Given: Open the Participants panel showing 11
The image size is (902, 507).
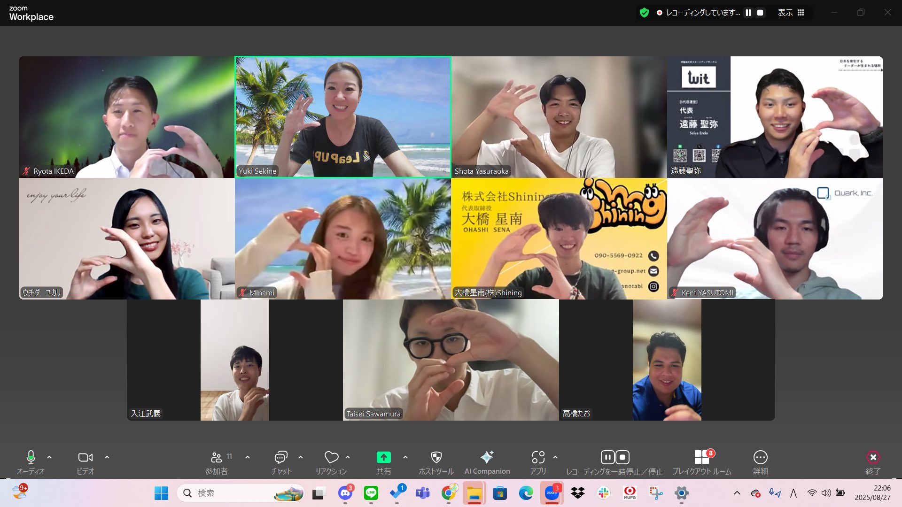Looking at the screenshot, I should pos(217,458).
